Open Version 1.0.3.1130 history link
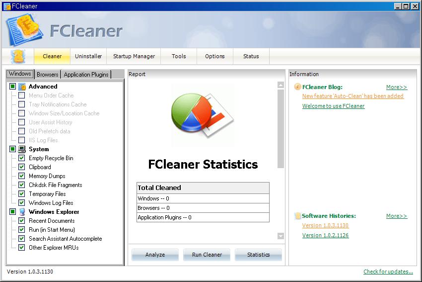422x282 pixels. 325,225
